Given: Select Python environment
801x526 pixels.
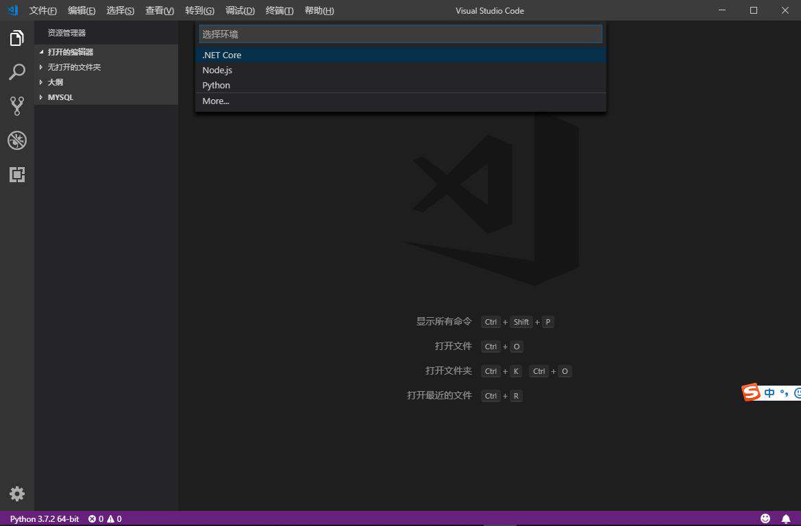Looking at the screenshot, I should click(400, 86).
